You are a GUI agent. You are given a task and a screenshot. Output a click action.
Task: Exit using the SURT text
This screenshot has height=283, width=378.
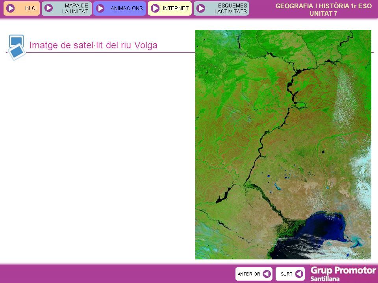pos(286,274)
